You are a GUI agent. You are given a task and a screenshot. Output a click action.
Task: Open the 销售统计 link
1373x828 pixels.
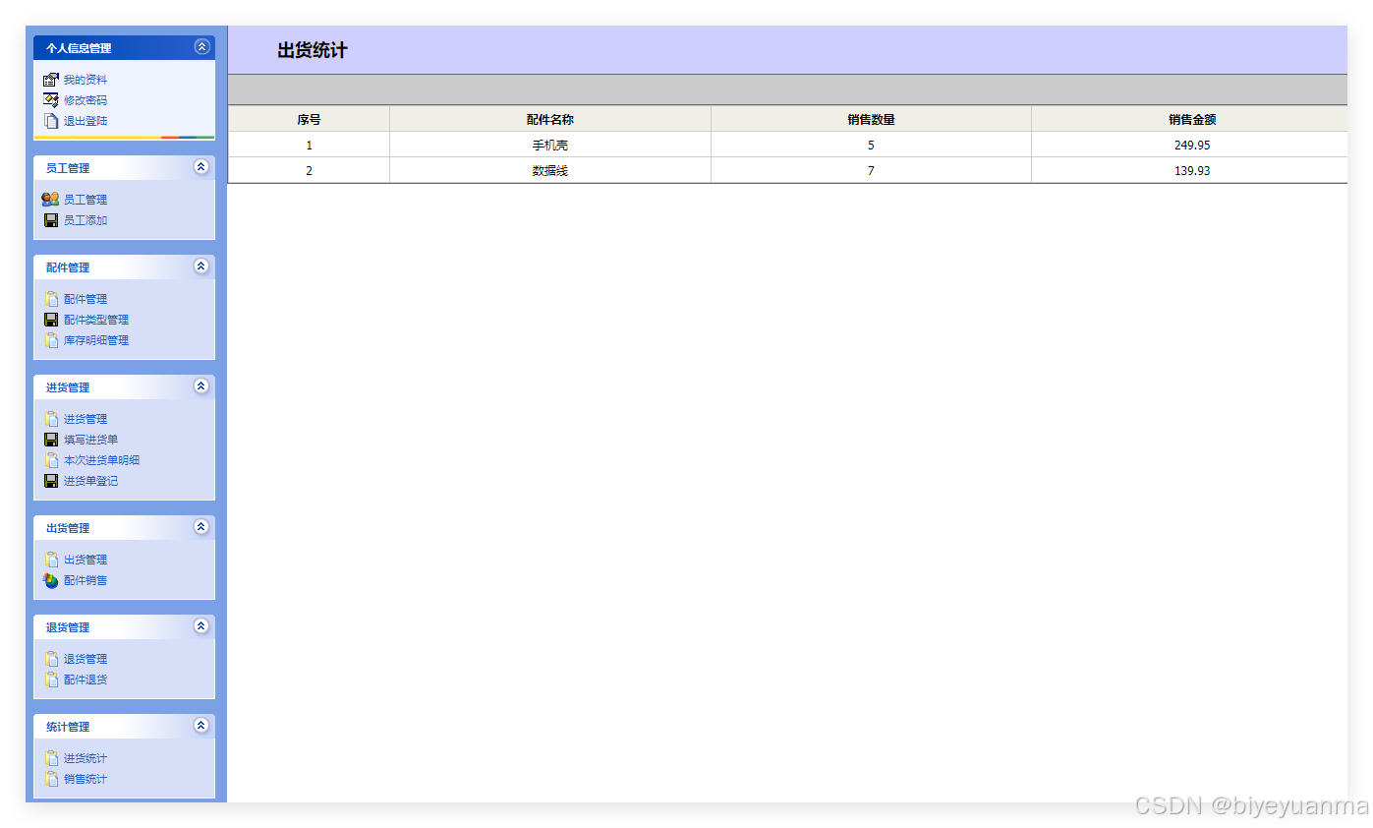pos(86,778)
